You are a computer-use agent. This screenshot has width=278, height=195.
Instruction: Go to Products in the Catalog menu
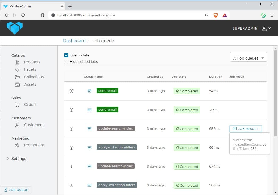(32, 62)
